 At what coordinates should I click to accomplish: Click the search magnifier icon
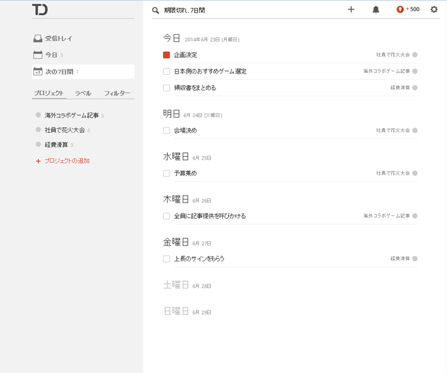tap(155, 11)
